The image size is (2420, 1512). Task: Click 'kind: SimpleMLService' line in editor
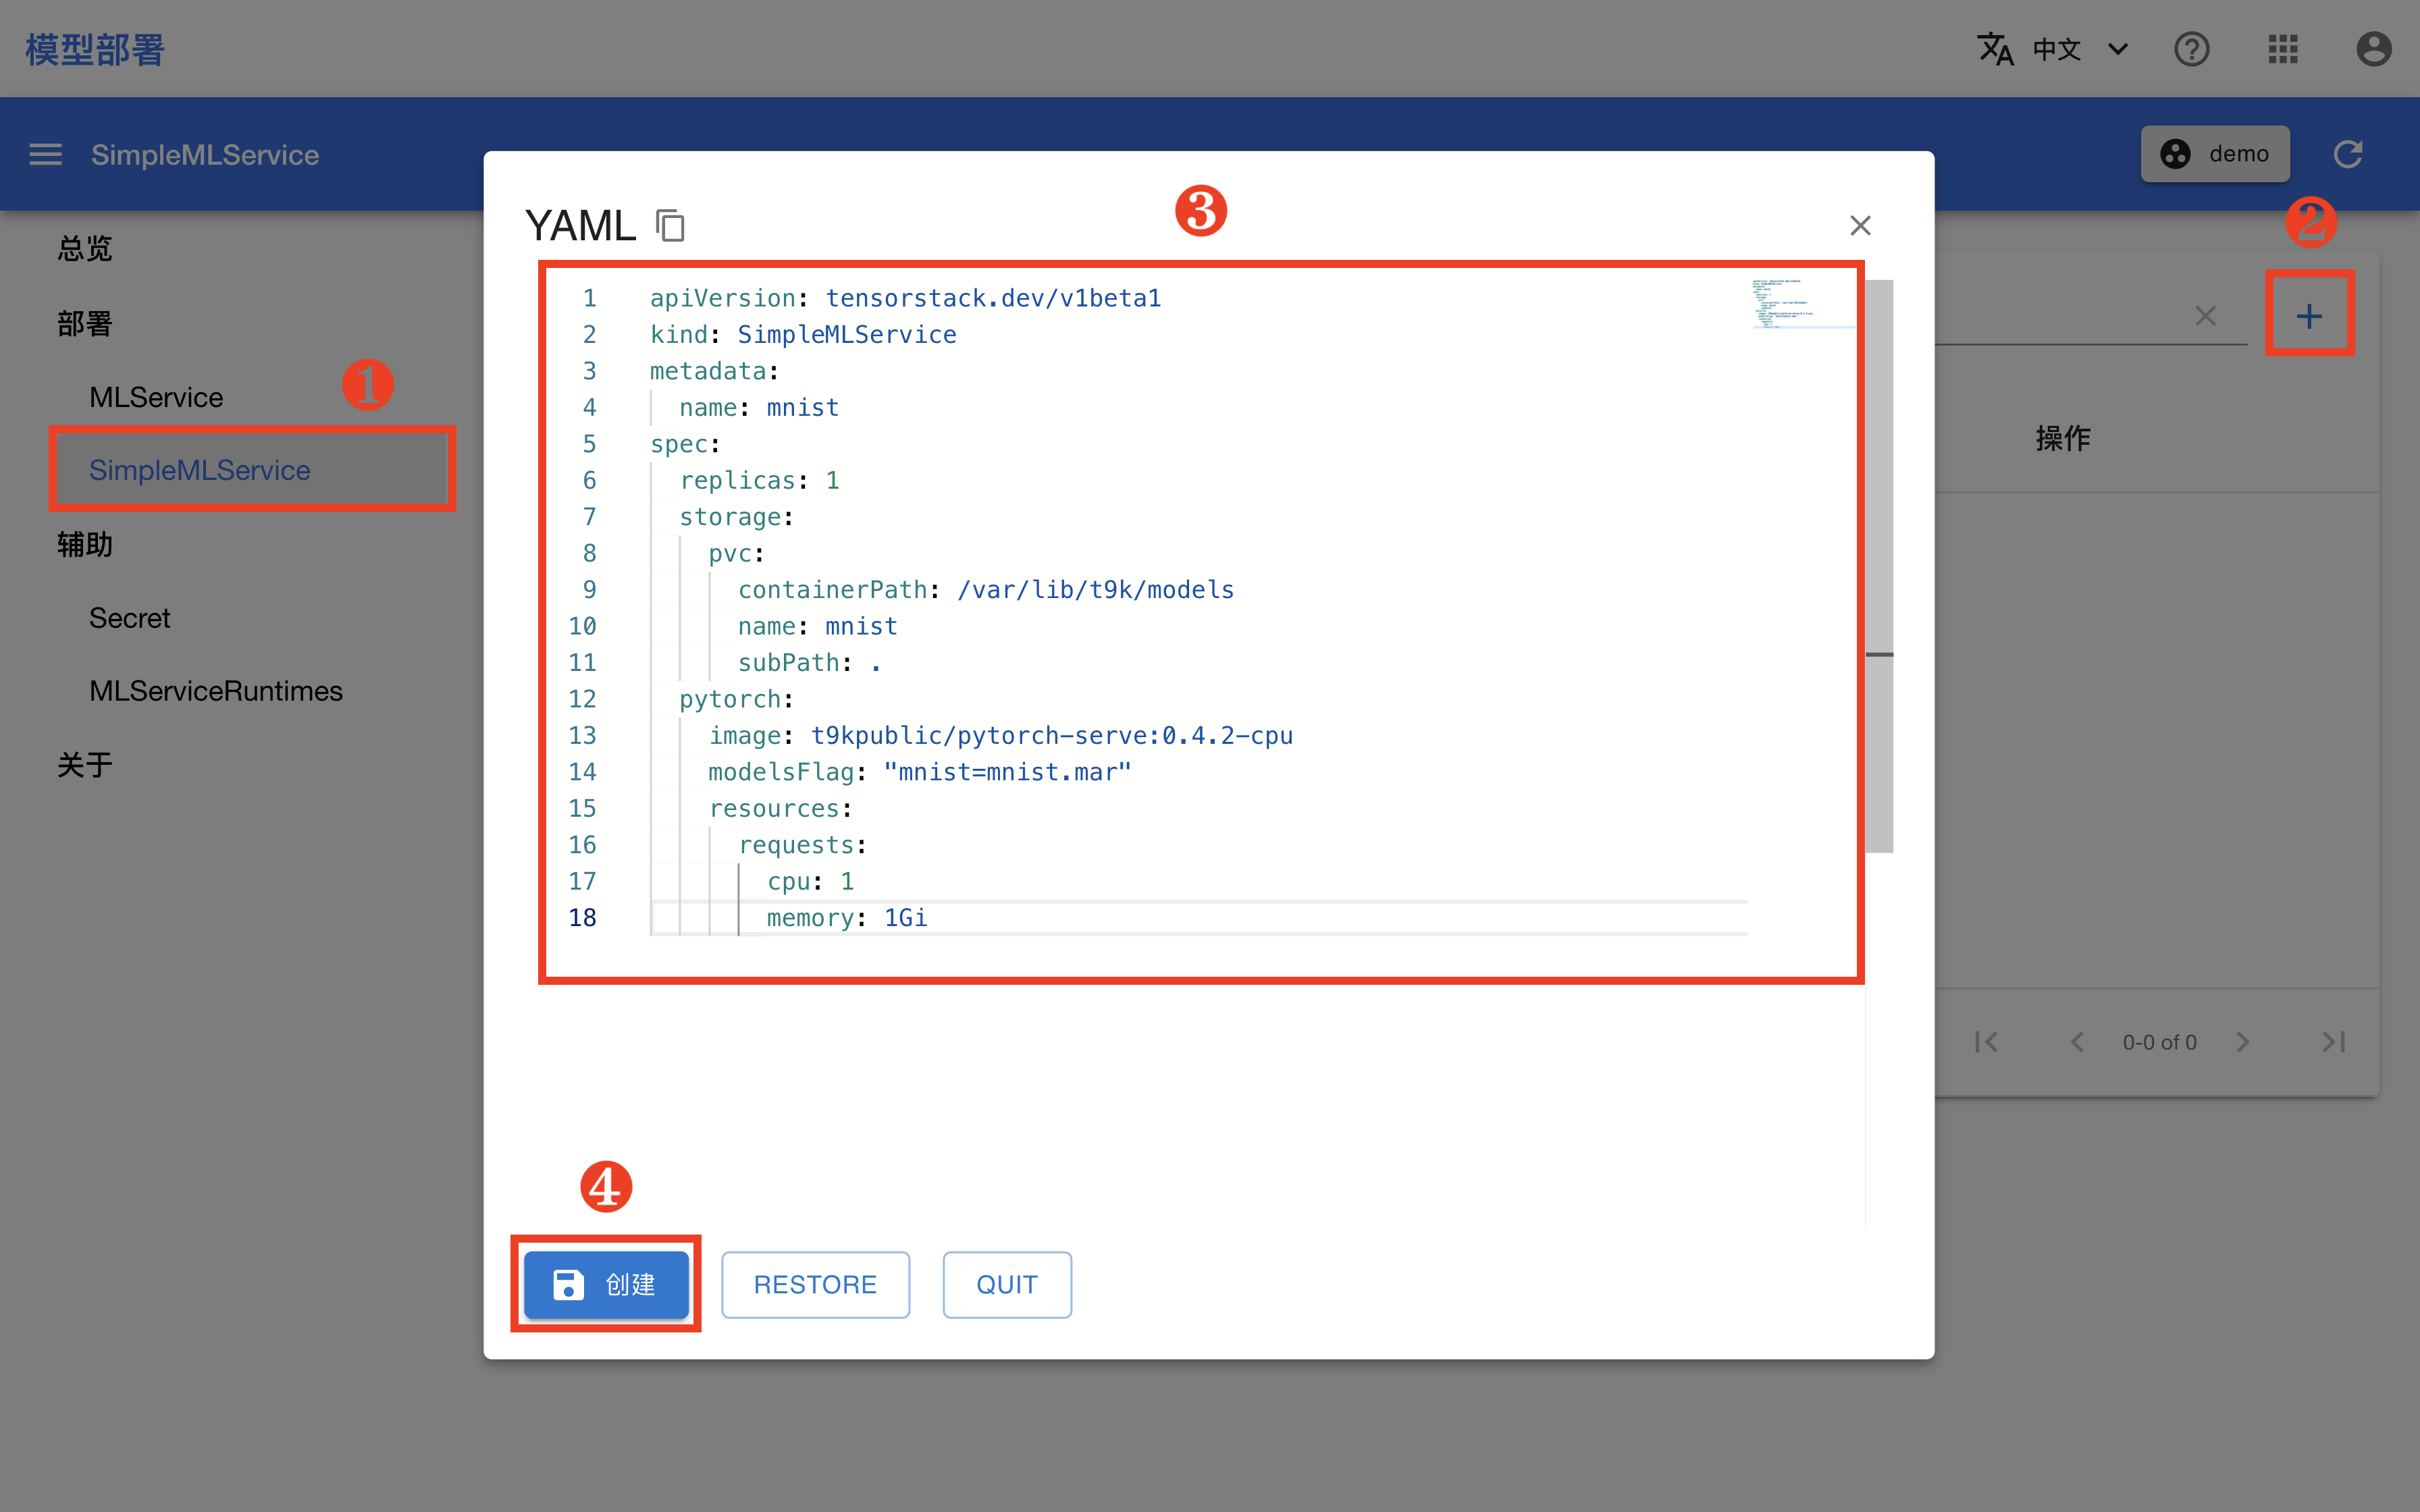click(803, 334)
